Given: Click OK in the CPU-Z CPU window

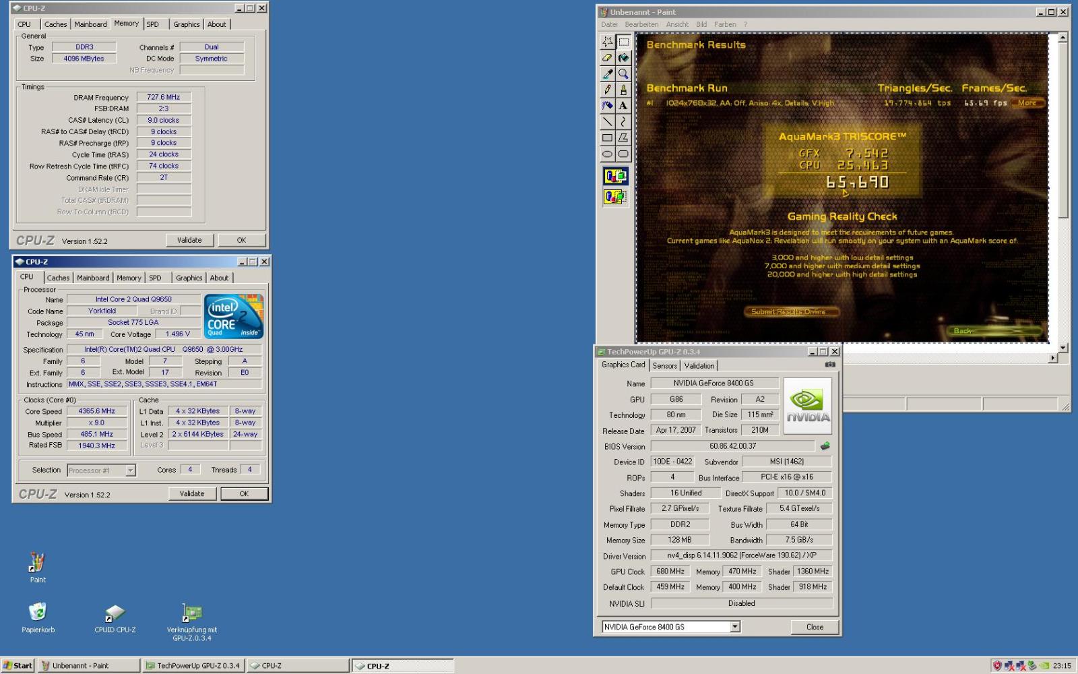Looking at the screenshot, I should tap(244, 493).
